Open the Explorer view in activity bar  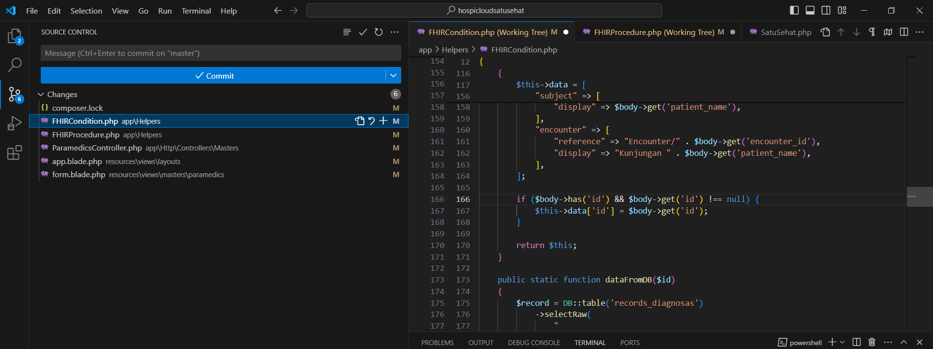15,36
